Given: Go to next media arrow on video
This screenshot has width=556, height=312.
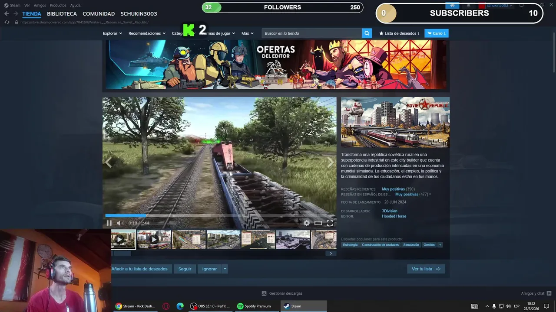Looking at the screenshot, I should [331, 162].
